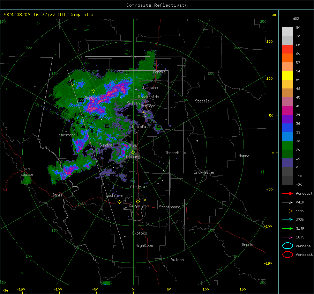Click the HighRiver label
The width and height of the screenshot is (314, 294).
(145, 245)
